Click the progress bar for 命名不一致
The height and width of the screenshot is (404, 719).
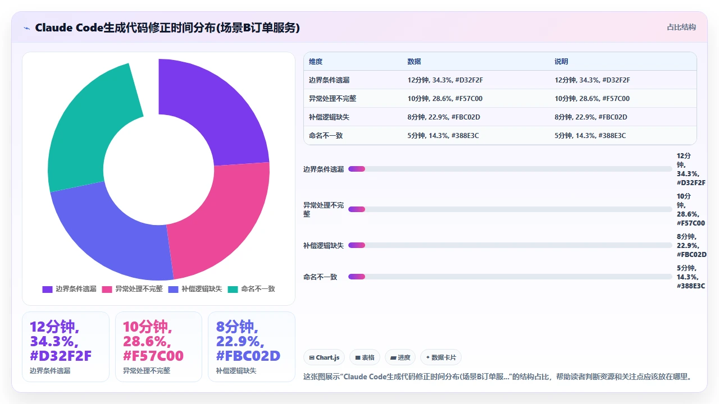[x=510, y=277]
